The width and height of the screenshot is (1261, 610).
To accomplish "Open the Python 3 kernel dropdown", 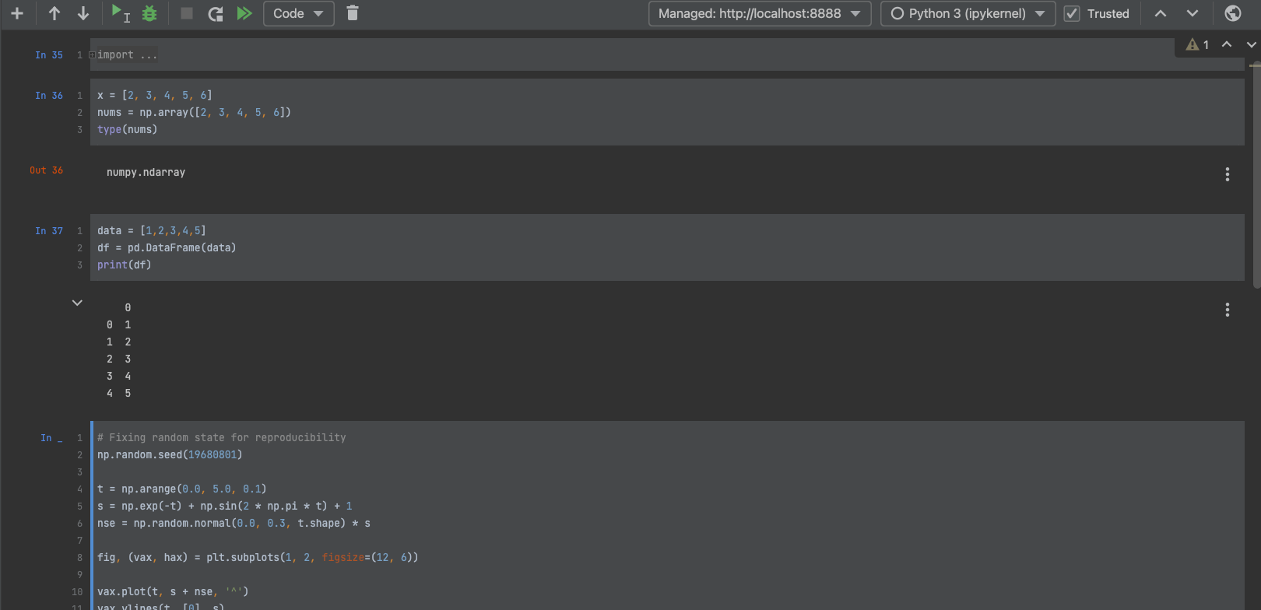I will [x=967, y=13].
